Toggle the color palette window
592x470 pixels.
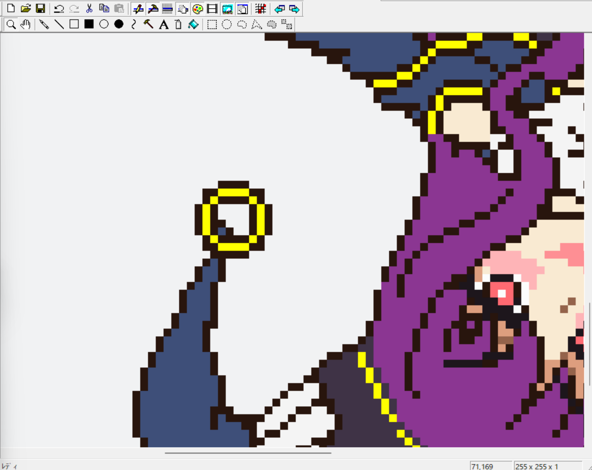[198, 8]
